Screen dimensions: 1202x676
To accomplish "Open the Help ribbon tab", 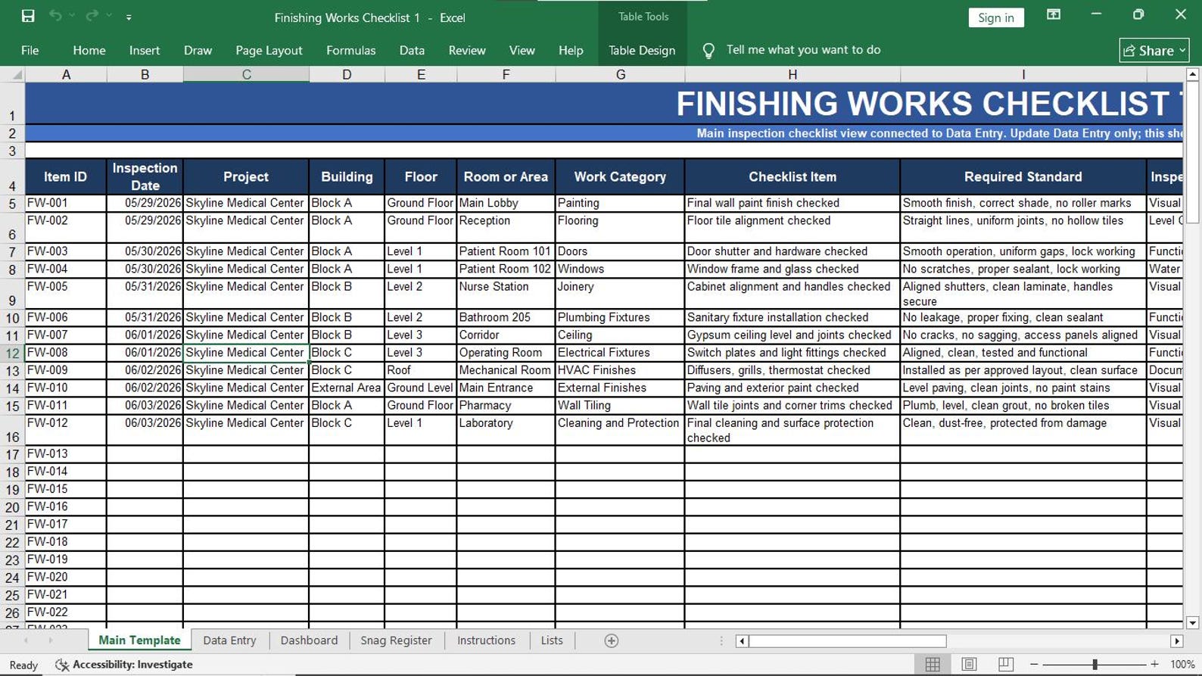I will tap(571, 50).
